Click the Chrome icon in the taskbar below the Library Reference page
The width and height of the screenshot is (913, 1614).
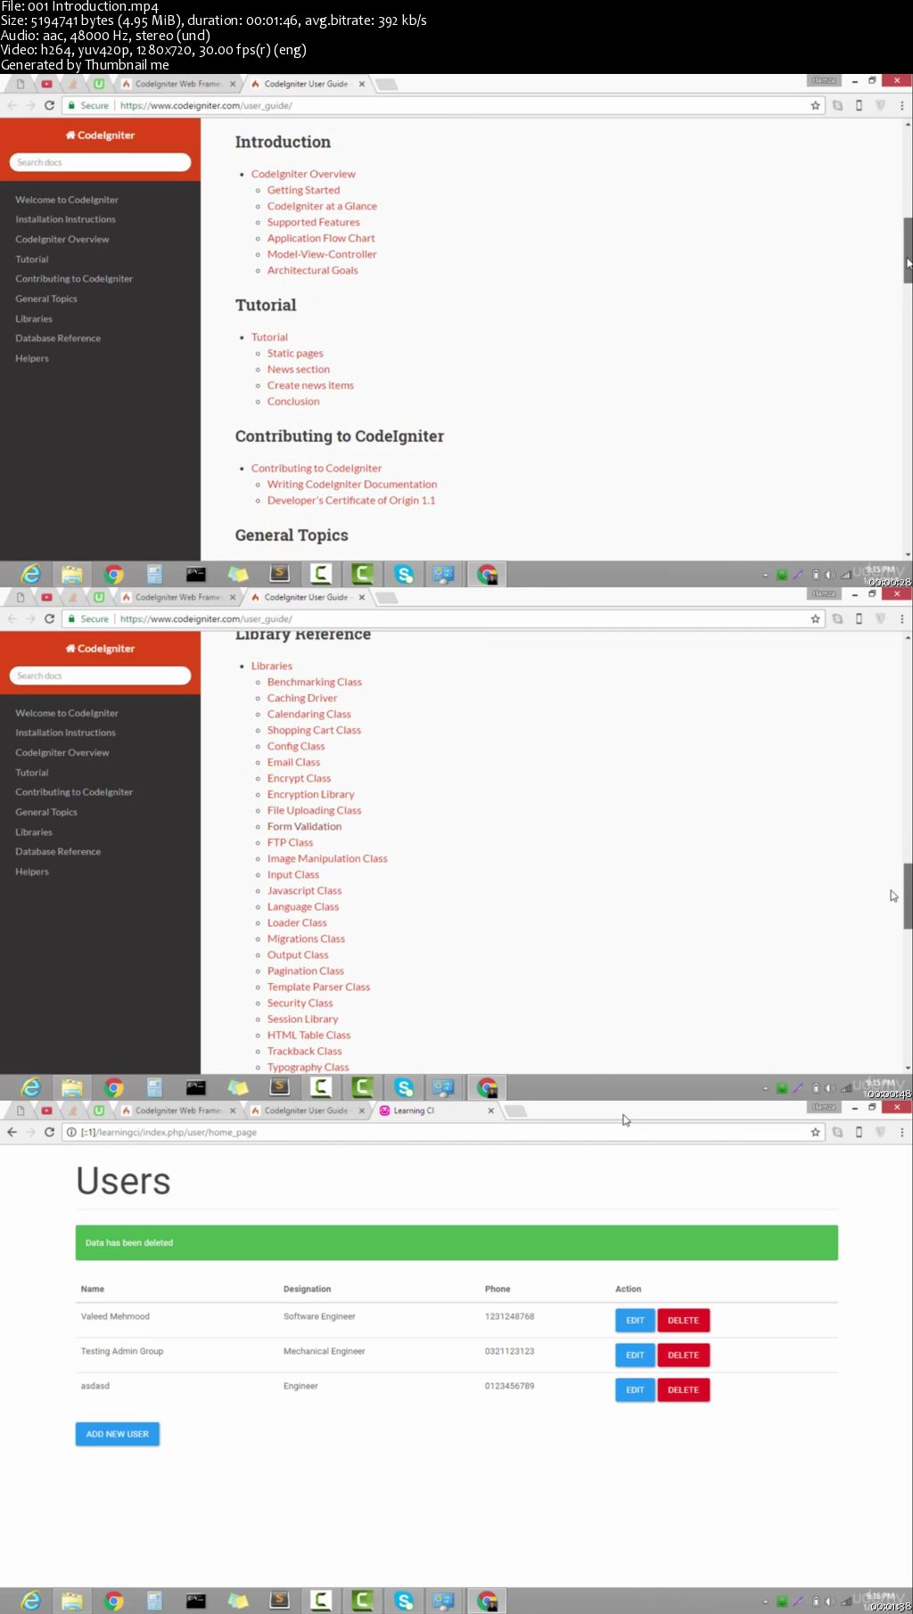[x=113, y=1087]
